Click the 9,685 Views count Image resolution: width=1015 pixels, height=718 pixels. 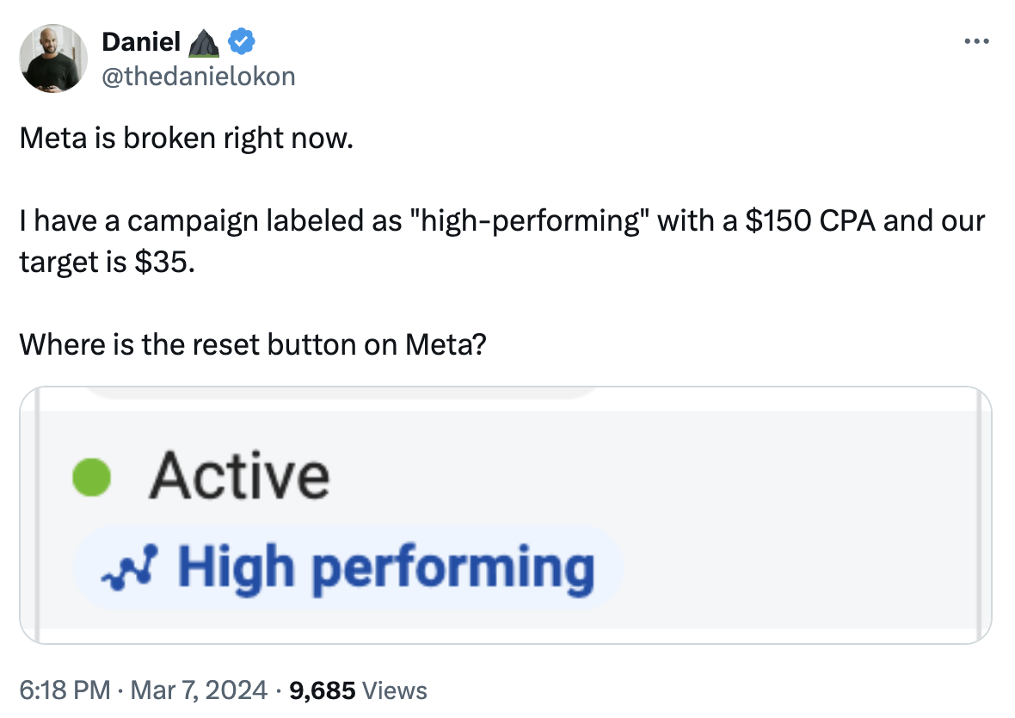[358, 690]
